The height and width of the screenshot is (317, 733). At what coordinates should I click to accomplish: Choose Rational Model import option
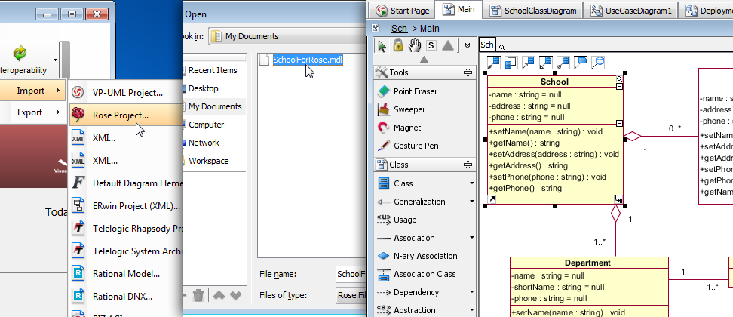click(126, 273)
